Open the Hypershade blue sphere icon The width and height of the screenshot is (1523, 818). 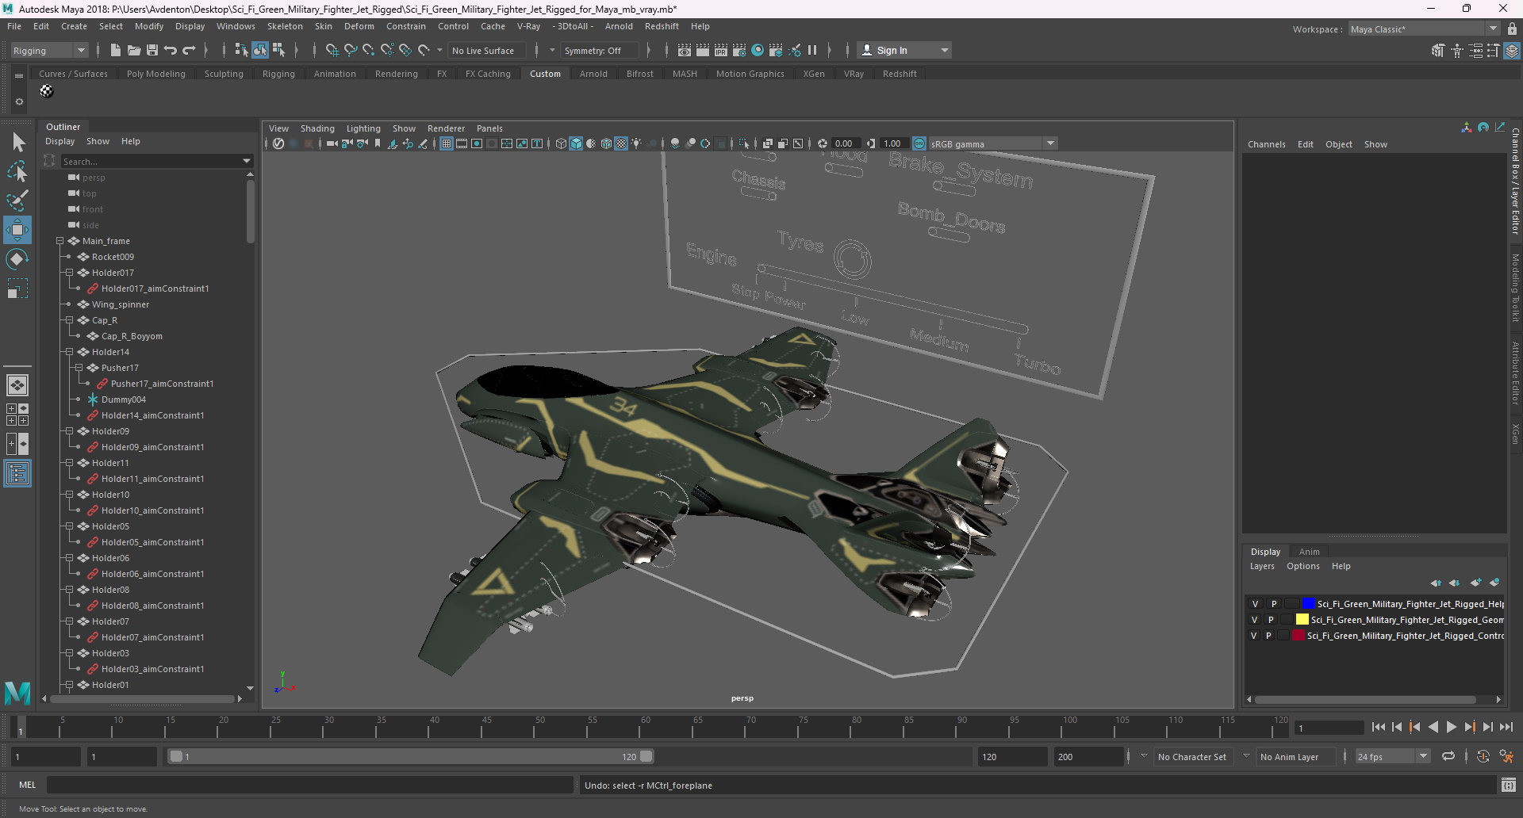(758, 50)
